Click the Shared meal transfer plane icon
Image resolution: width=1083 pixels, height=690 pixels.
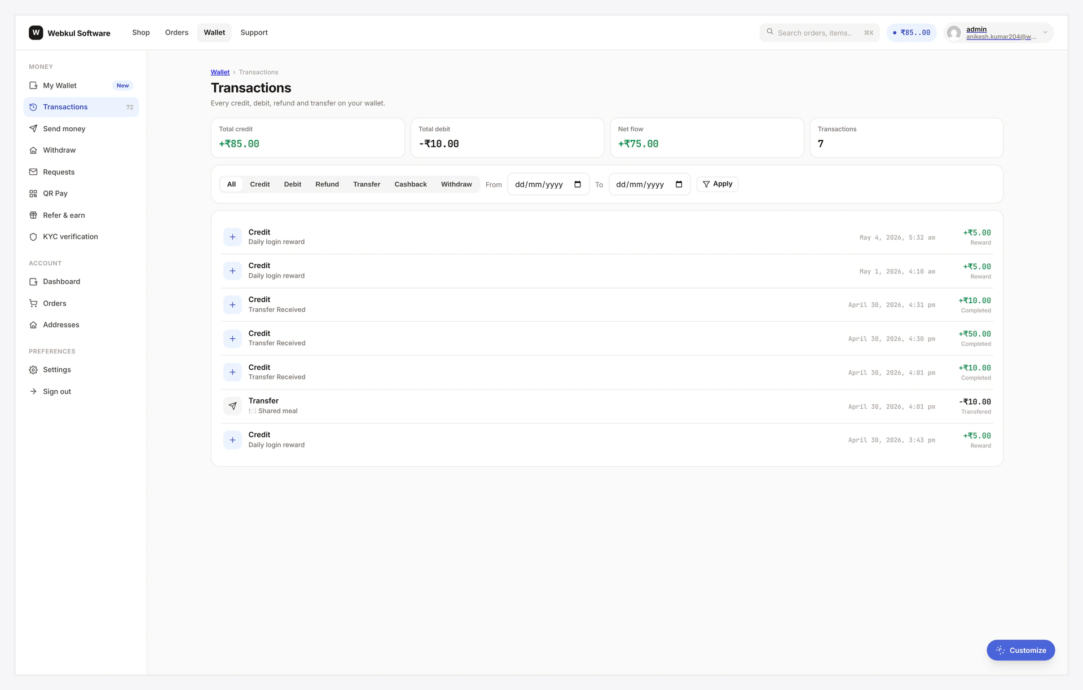tap(232, 406)
